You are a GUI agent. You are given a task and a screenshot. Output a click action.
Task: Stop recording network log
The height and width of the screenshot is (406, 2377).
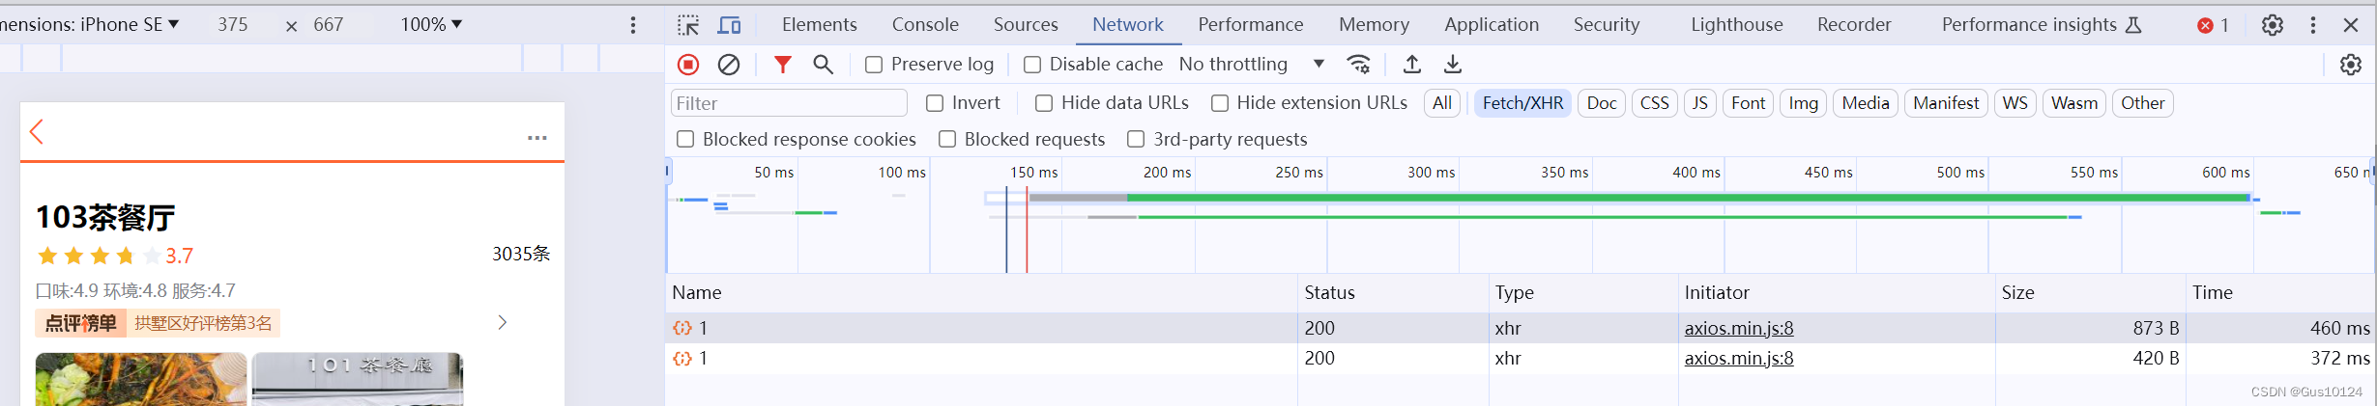tap(688, 65)
